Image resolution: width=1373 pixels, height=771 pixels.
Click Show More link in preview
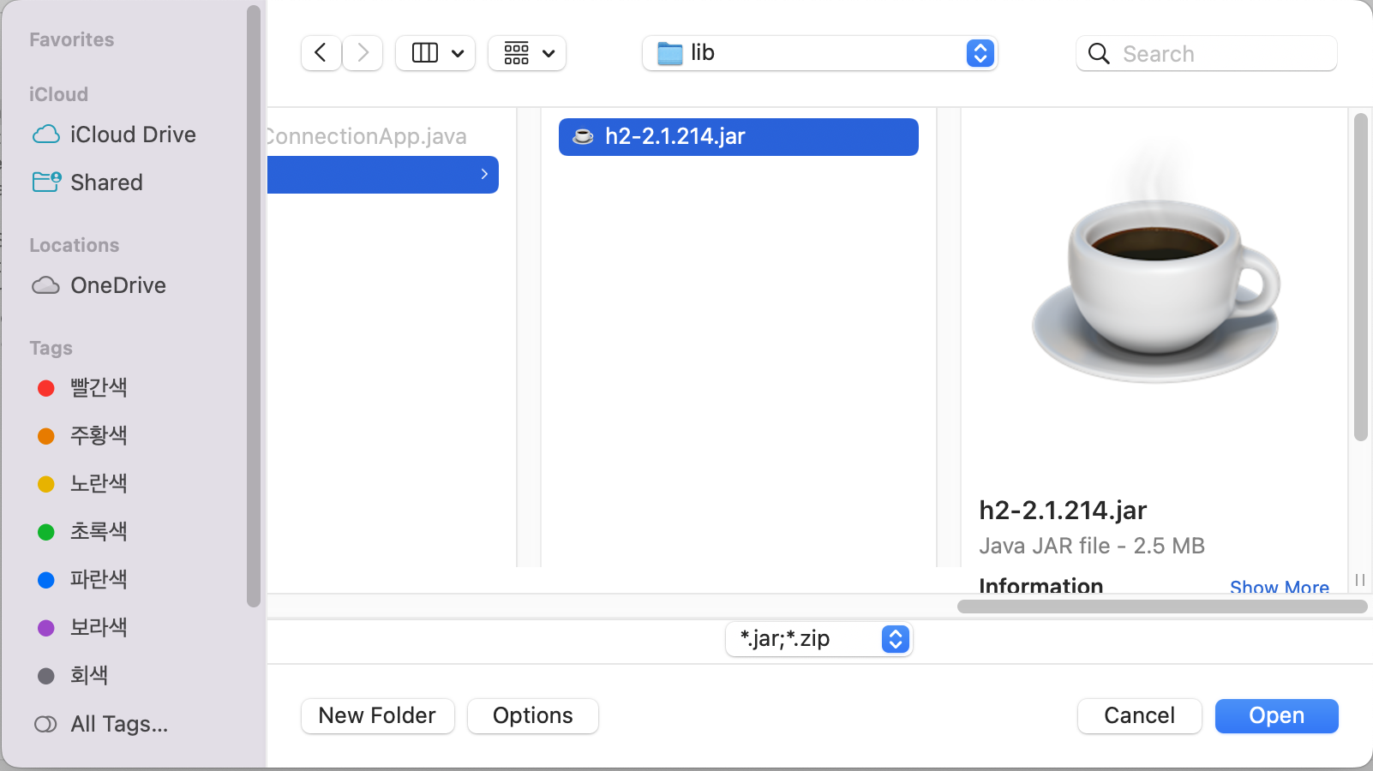coord(1280,587)
